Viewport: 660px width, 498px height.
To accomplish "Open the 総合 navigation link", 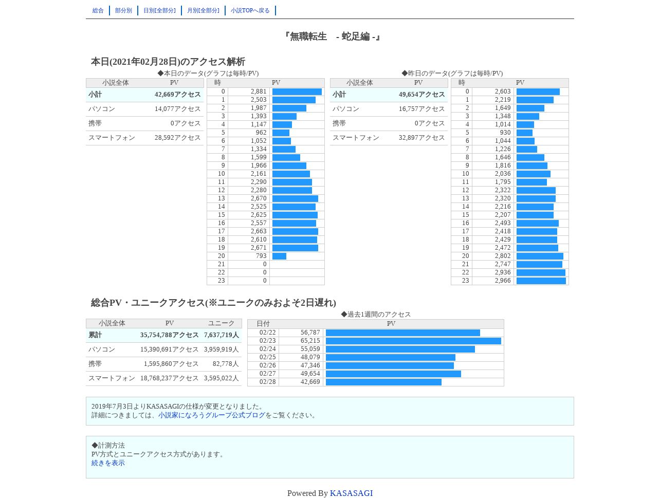I will tap(98, 10).
